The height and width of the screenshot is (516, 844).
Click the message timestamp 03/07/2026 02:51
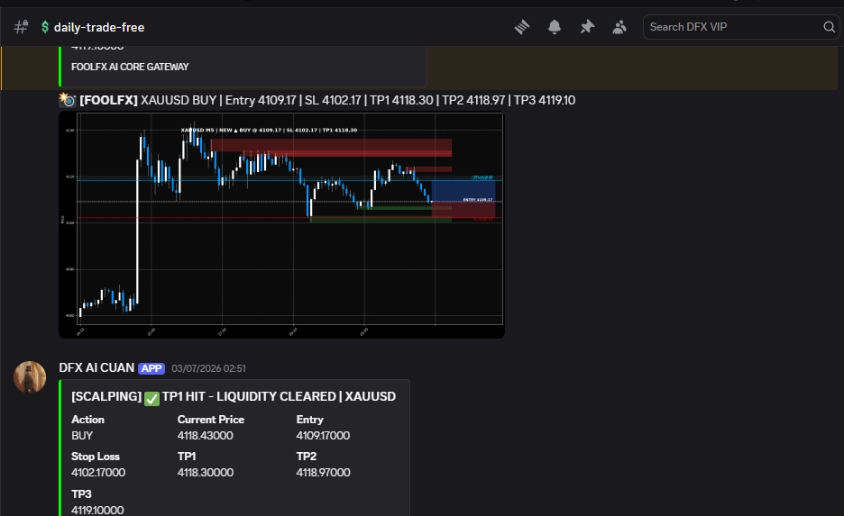pyautogui.click(x=208, y=368)
